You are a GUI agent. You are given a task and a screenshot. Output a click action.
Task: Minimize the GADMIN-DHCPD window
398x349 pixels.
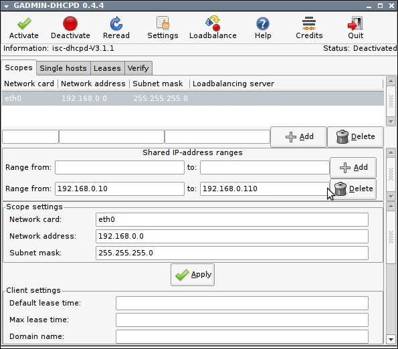pyautogui.click(x=369, y=6)
